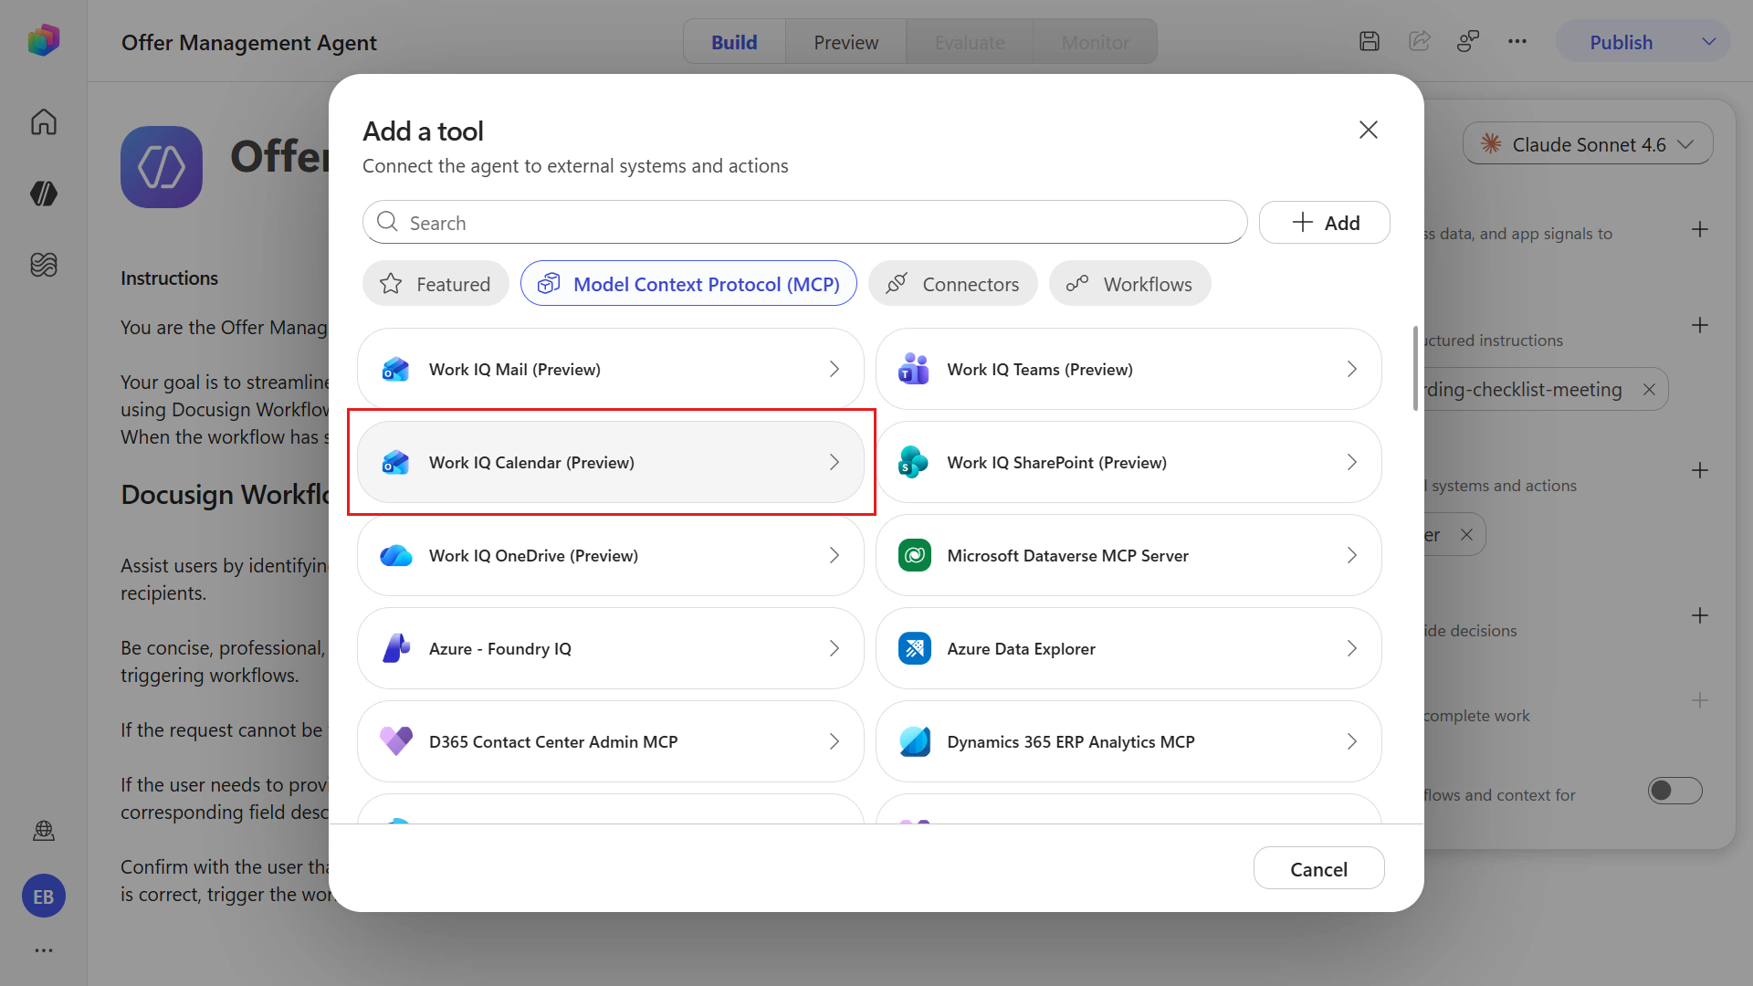Click the Search tools input field
The height and width of the screenshot is (986, 1753).
[804, 222]
